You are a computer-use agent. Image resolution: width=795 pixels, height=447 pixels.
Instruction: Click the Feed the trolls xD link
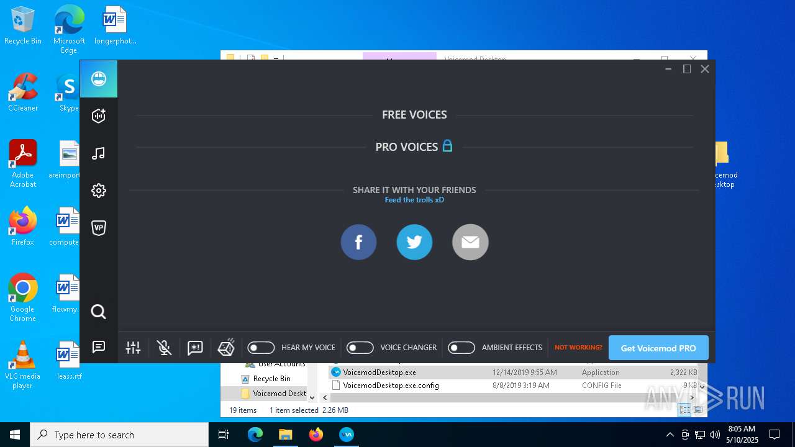pos(414,200)
